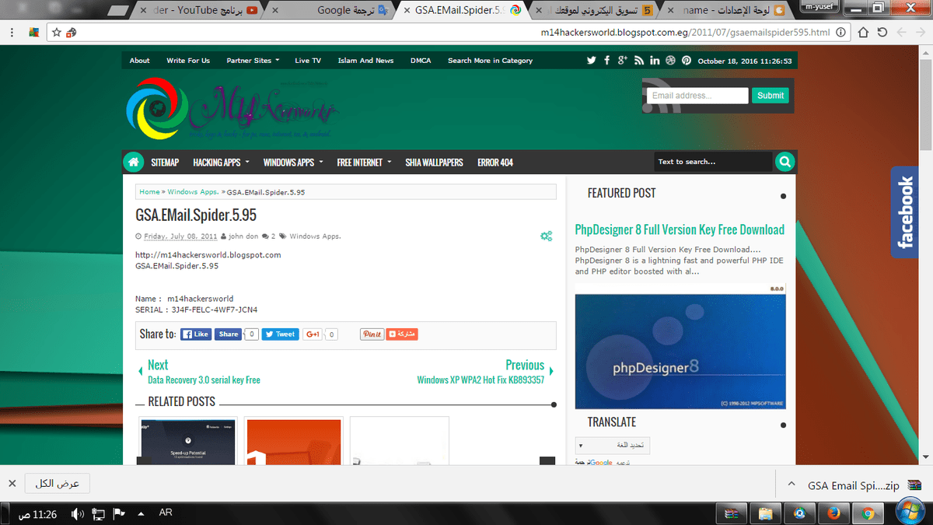Select the GSA.EMail.Spider tab
This screenshot has width=933, height=525.
[x=463, y=11]
